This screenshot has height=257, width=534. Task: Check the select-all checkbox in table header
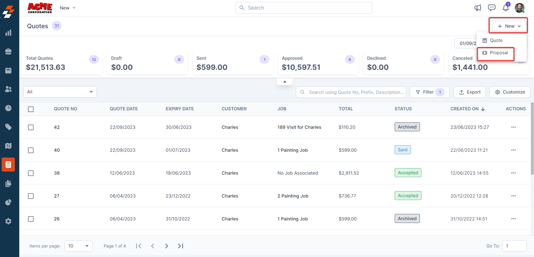click(x=31, y=109)
